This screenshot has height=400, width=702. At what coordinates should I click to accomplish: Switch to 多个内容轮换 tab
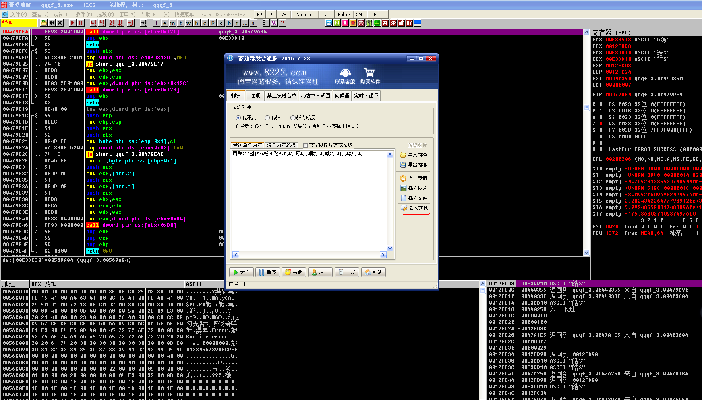[x=281, y=145]
